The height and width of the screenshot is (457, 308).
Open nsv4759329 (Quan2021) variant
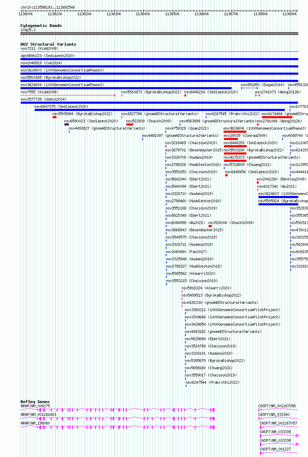pyautogui.click(x=187, y=128)
